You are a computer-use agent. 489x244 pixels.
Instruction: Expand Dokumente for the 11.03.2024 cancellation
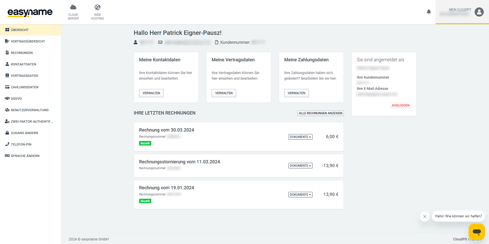click(x=300, y=166)
